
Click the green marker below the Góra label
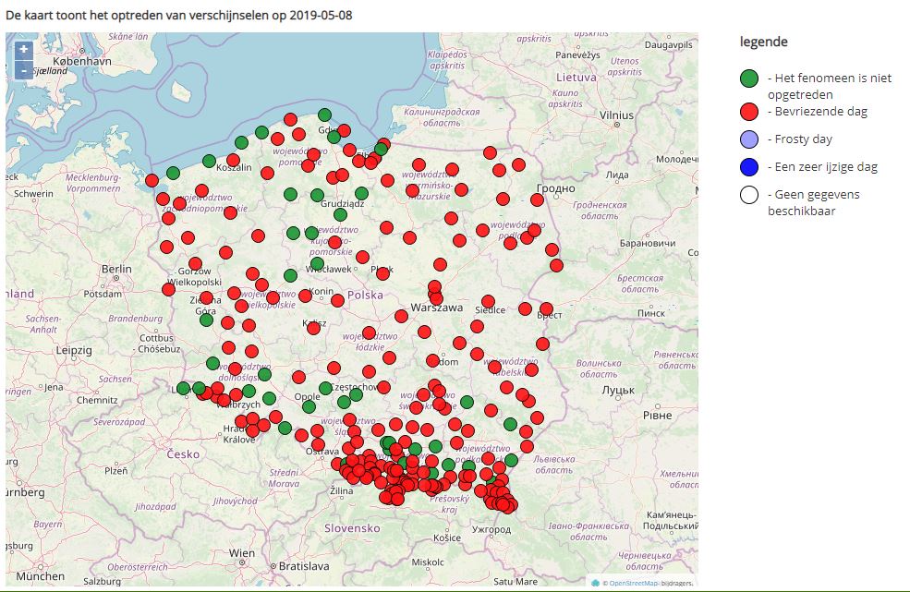(x=206, y=320)
